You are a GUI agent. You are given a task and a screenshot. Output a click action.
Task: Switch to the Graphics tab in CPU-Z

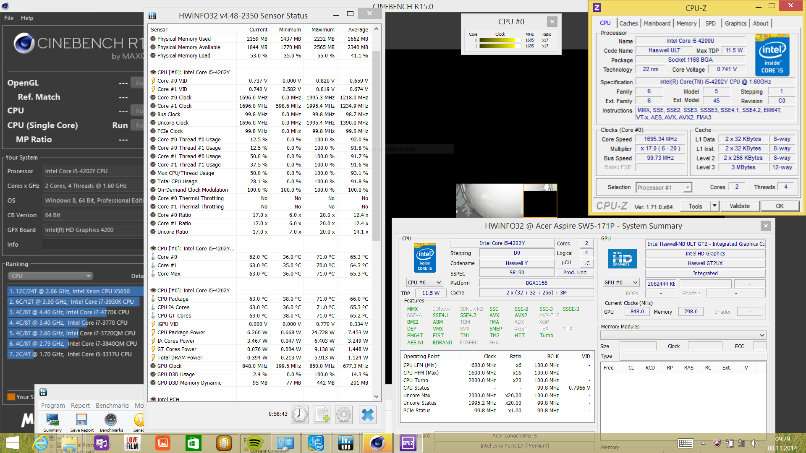click(x=735, y=23)
